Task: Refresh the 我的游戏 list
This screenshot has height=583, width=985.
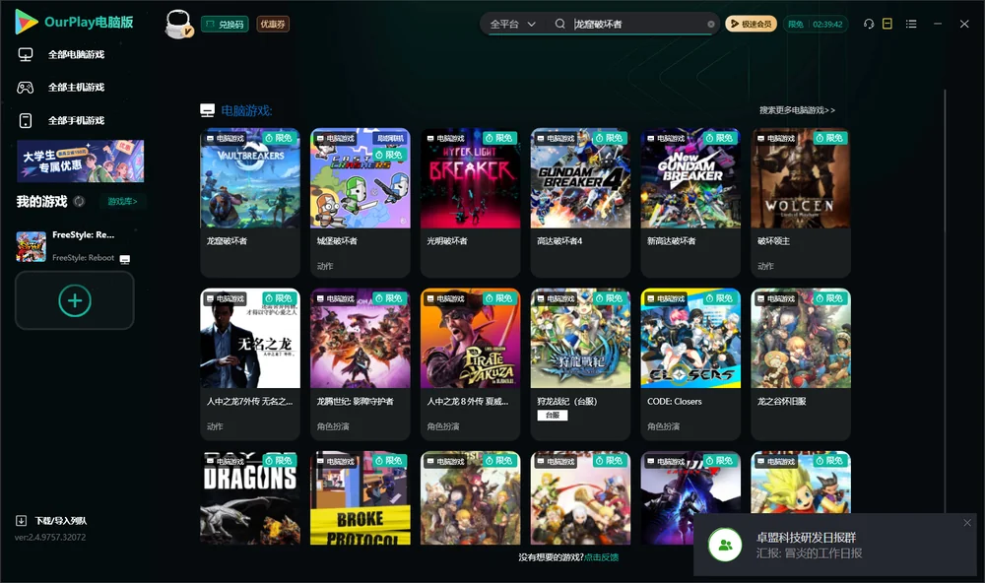Action: 79,202
